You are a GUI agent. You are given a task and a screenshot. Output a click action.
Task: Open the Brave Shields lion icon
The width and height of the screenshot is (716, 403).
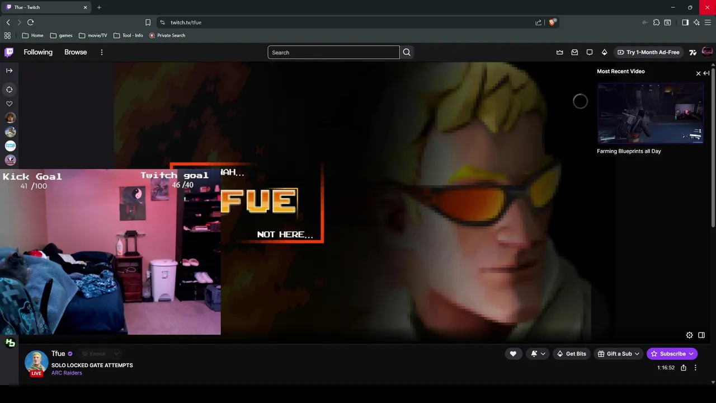[x=553, y=22]
